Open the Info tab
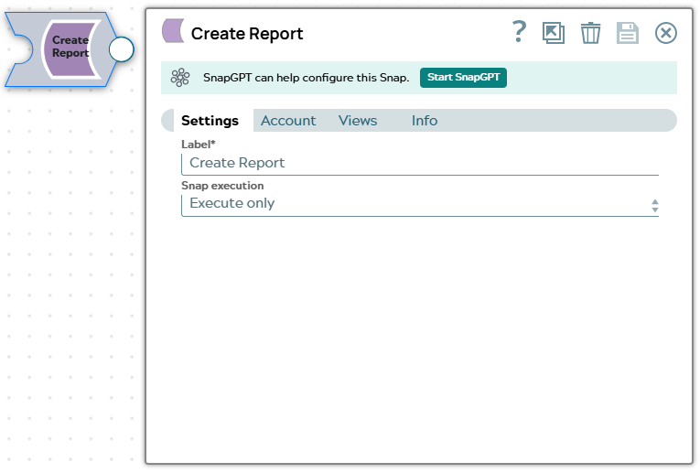This screenshot has height=473, width=700. [424, 121]
